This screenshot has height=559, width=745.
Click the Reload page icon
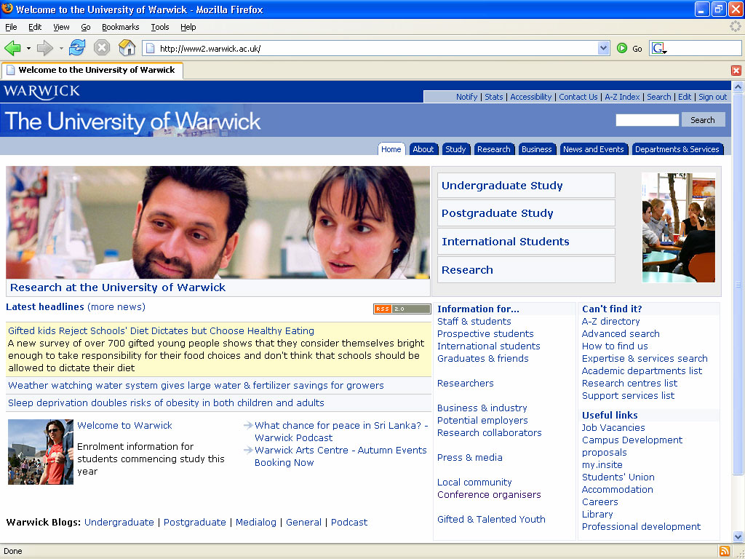(x=77, y=48)
